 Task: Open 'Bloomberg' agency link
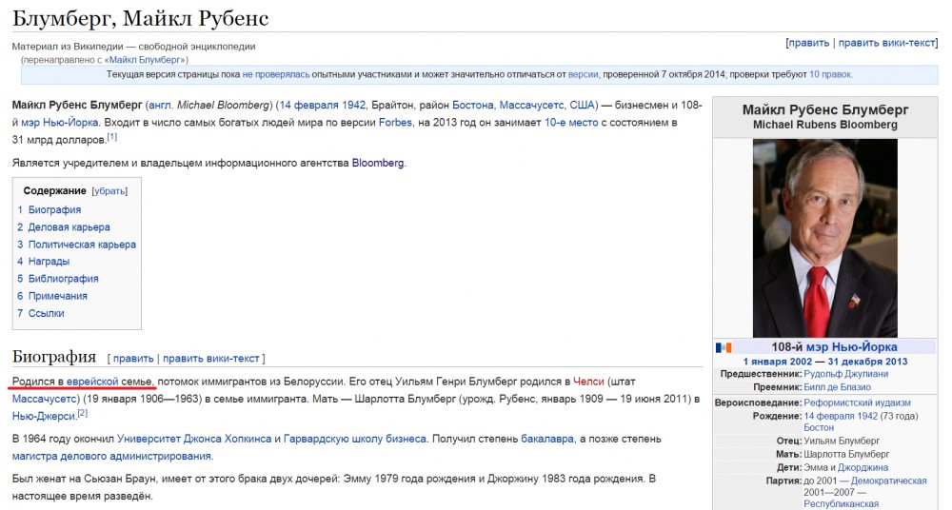pos(378,164)
